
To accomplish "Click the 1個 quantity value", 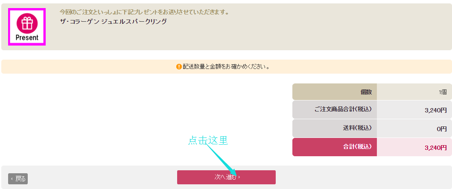I will (x=442, y=92).
